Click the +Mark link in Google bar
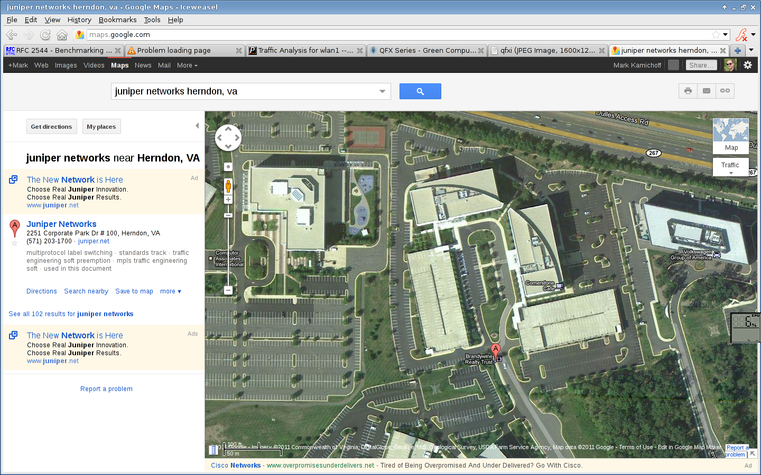The image size is (761, 475). tap(18, 65)
